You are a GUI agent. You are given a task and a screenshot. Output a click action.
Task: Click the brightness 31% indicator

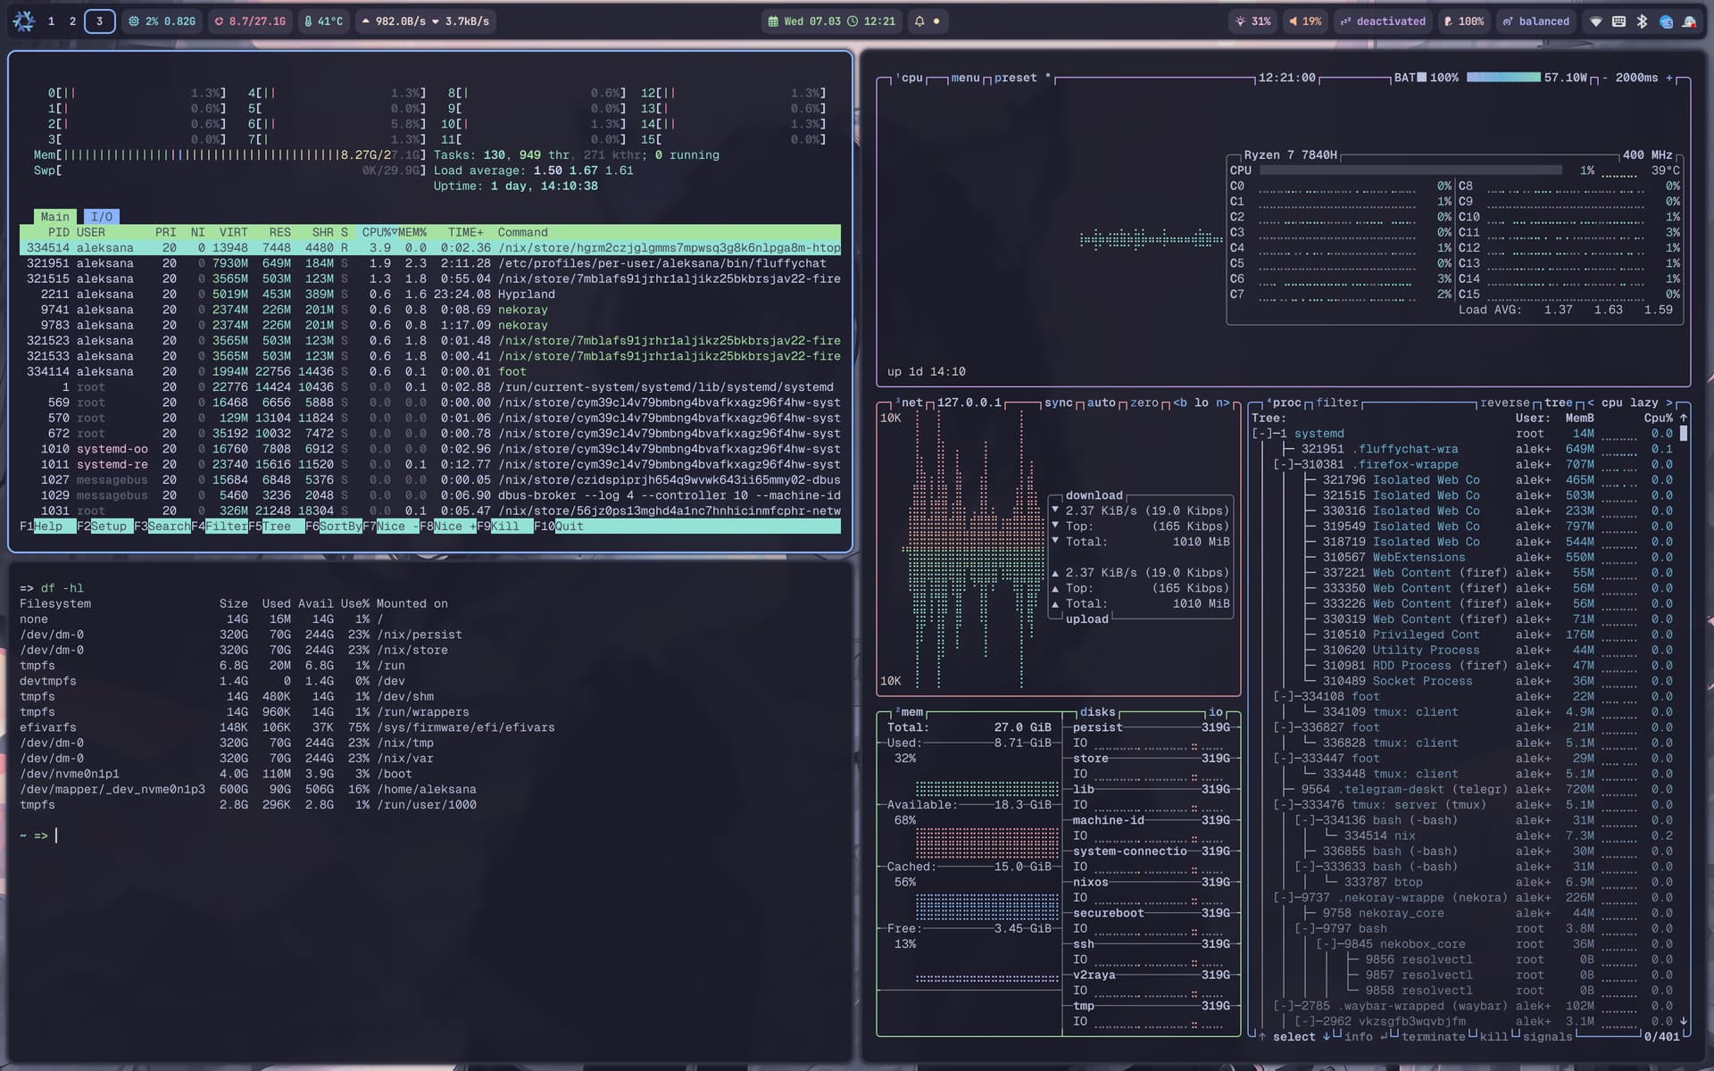[1252, 21]
